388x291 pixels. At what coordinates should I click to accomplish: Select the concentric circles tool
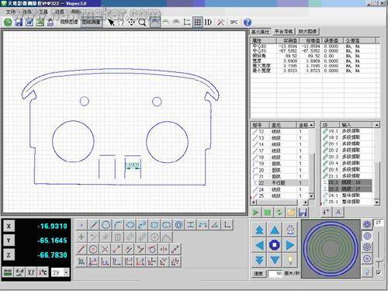pos(178,225)
